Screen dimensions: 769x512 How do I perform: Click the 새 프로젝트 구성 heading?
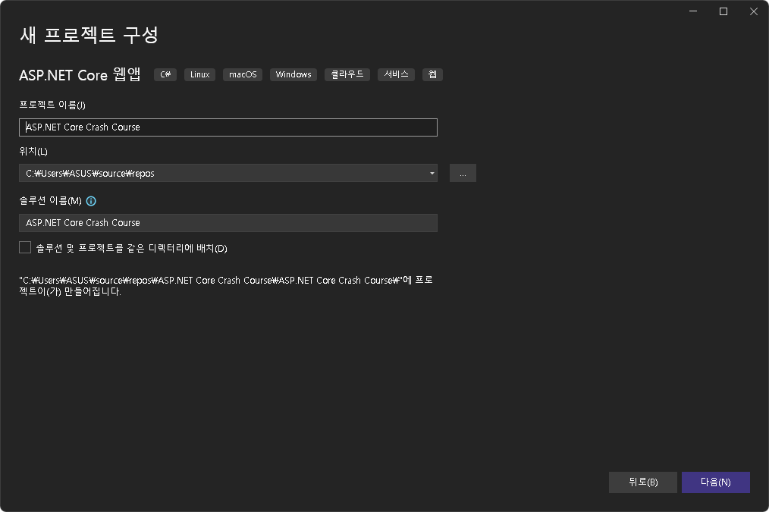89,35
